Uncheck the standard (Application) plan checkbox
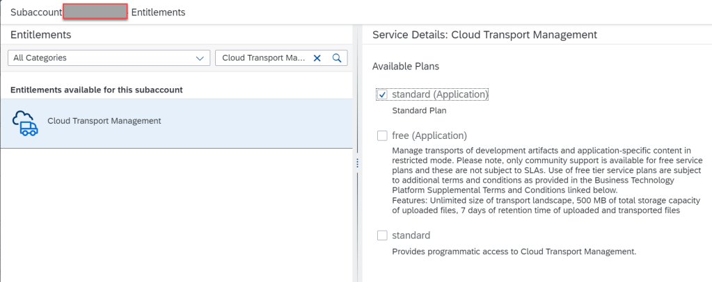The height and width of the screenshot is (282, 712). [382, 94]
